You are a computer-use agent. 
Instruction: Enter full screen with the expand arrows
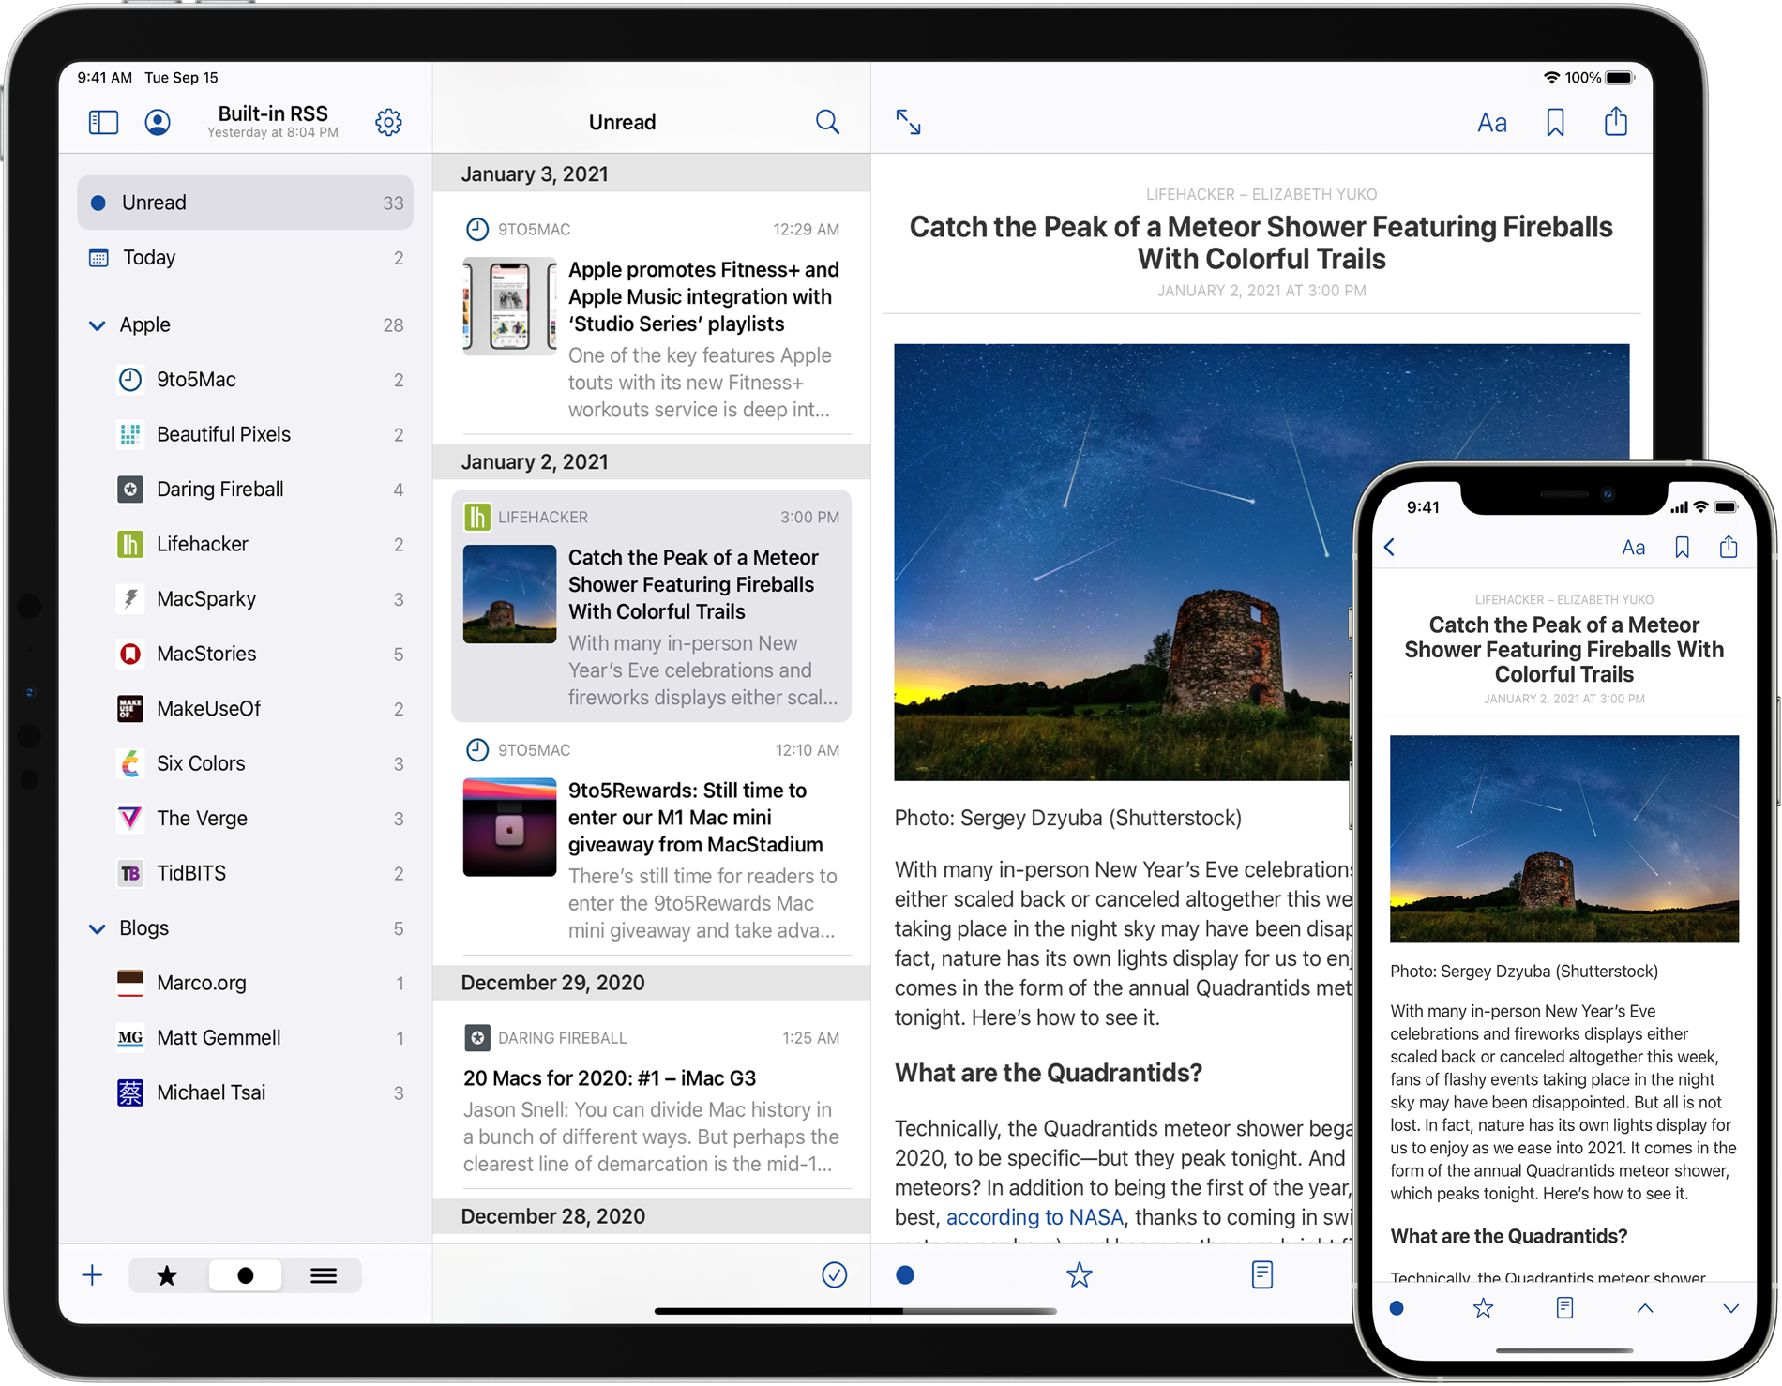pos(908,122)
